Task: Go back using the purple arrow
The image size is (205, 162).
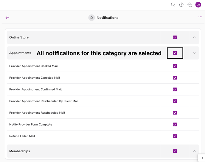Action: coord(7,18)
